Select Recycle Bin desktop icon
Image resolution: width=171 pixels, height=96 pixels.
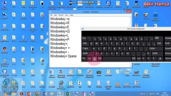click(5, 27)
